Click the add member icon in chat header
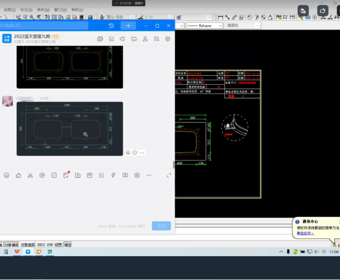The height and width of the screenshot is (280, 340). (145, 39)
